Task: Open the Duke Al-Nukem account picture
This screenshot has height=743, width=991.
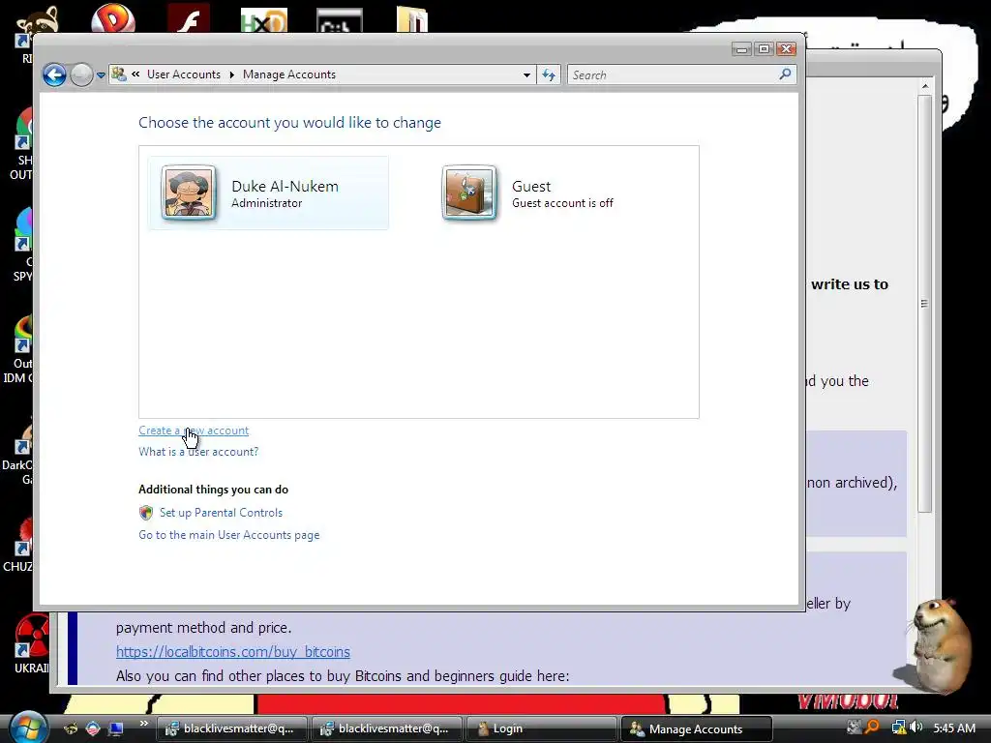Action: (x=189, y=193)
